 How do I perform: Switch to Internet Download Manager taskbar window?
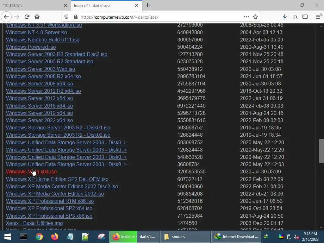tap(236, 237)
